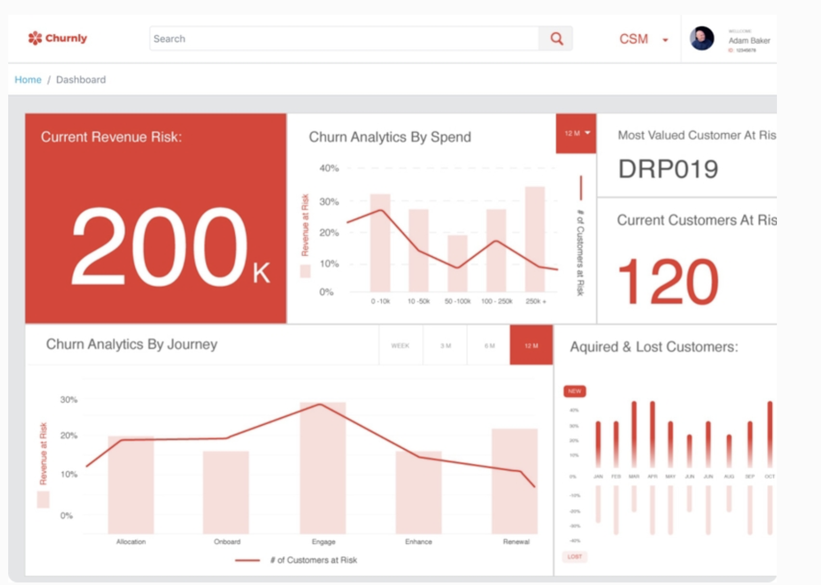Open the CSM role dropdown

(x=644, y=39)
